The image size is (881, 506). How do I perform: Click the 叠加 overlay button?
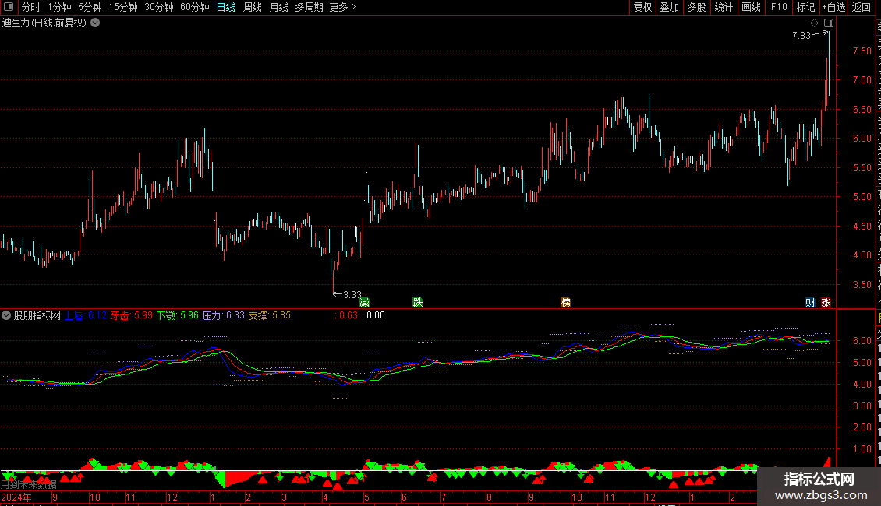pos(669,7)
